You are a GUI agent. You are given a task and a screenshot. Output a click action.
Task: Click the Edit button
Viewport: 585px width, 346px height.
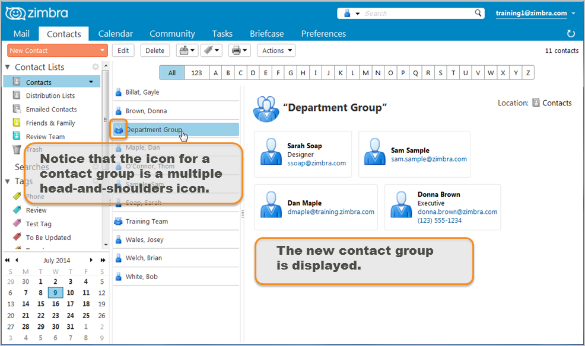click(123, 50)
